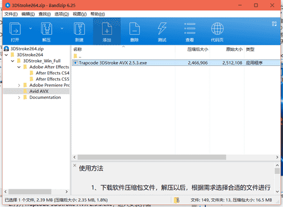Click the folder tree horizontal scrollbar thumb
Screen dimensions: 283x207
[30, 192]
